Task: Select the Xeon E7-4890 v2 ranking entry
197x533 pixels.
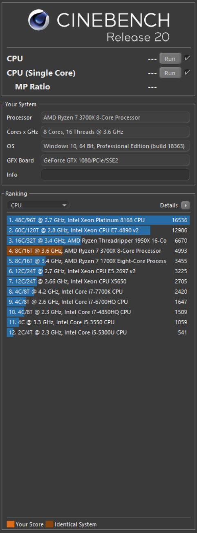Action: tap(98, 230)
